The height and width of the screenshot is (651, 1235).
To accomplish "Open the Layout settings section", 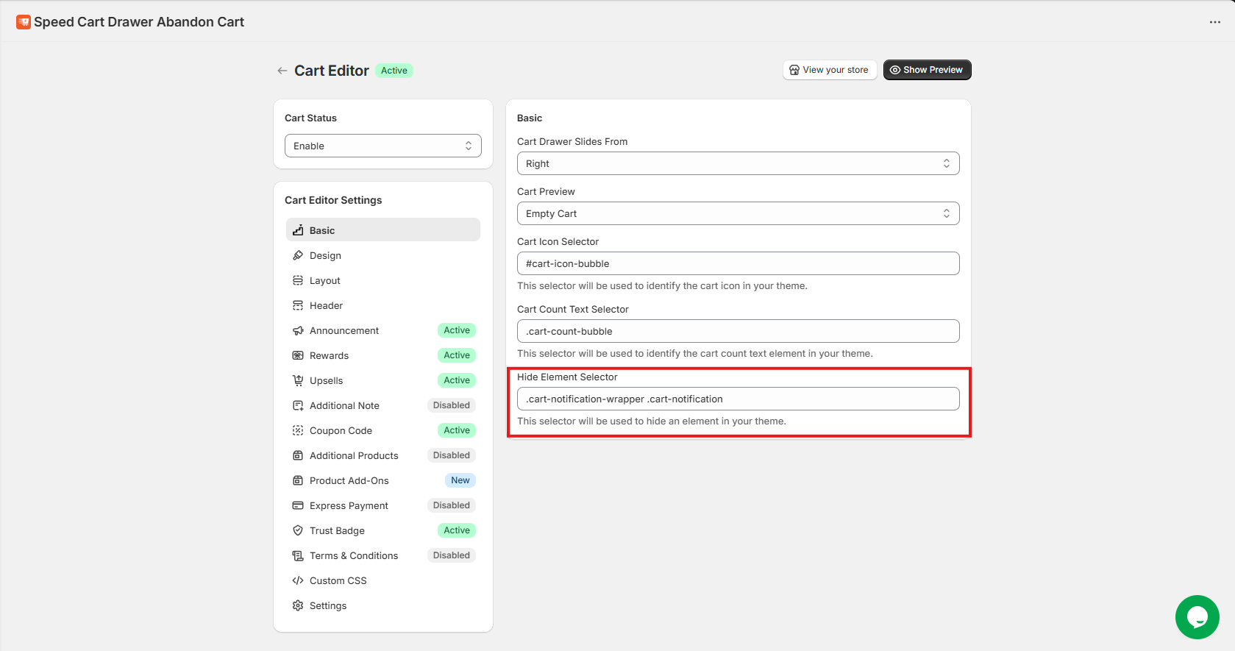I will [x=324, y=280].
